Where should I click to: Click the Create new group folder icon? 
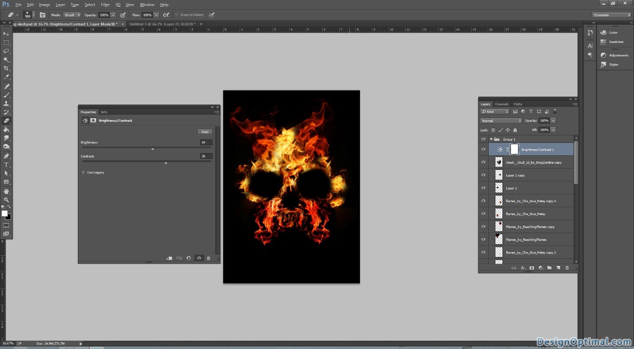[x=549, y=268]
